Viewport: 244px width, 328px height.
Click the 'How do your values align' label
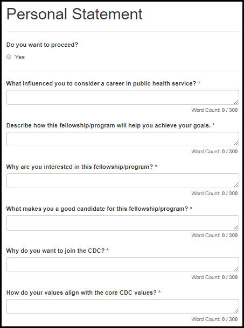point(81,293)
